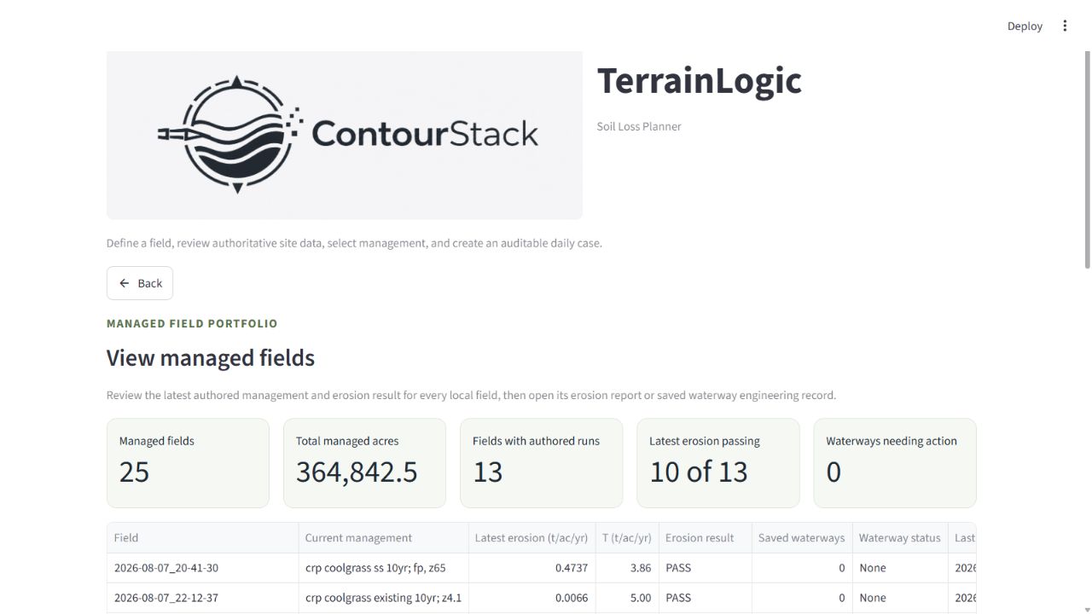
Task: Sort by Waterway status column header
Action: tap(899, 538)
